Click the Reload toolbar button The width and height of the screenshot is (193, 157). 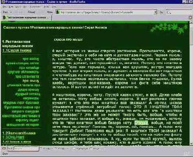coord(31,12)
